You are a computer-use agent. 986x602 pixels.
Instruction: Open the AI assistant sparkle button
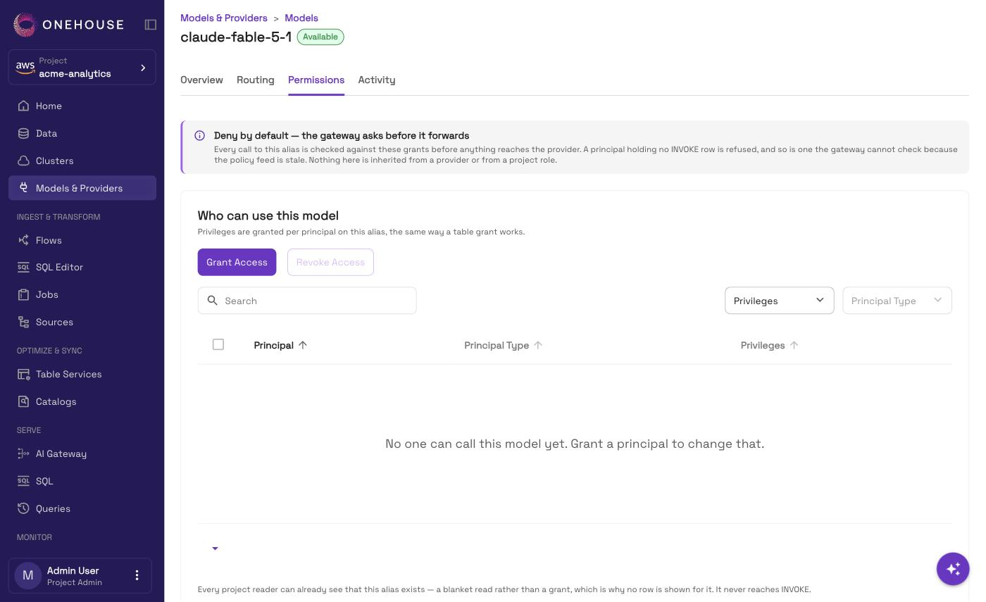click(953, 568)
